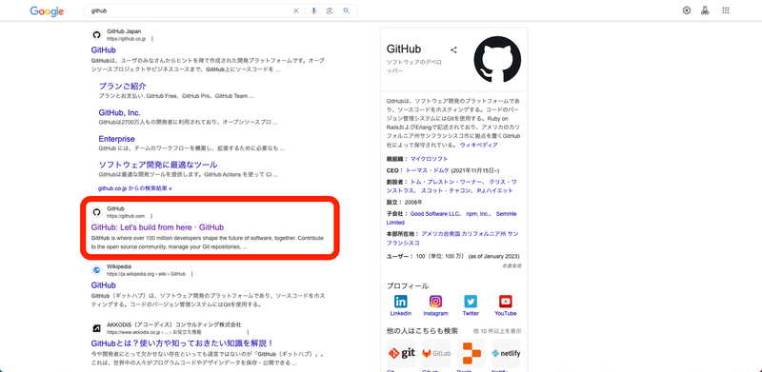Click the GitHub Octocat logo image
Screen dimensions: 762x372
pyautogui.click(x=497, y=59)
